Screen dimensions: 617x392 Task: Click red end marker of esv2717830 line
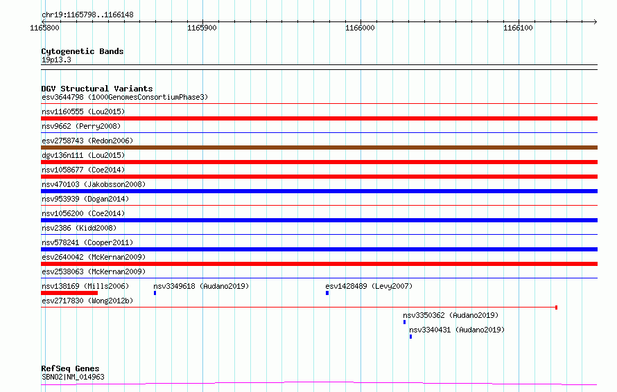[556, 308]
